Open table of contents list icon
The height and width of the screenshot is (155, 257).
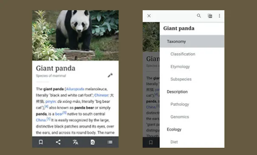point(110,142)
